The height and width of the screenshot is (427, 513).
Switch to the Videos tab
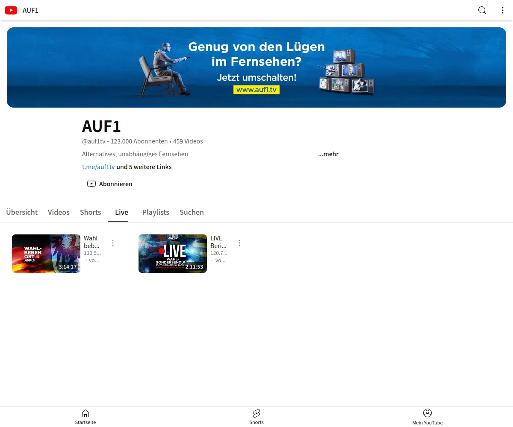pyautogui.click(x=59, y=212)
